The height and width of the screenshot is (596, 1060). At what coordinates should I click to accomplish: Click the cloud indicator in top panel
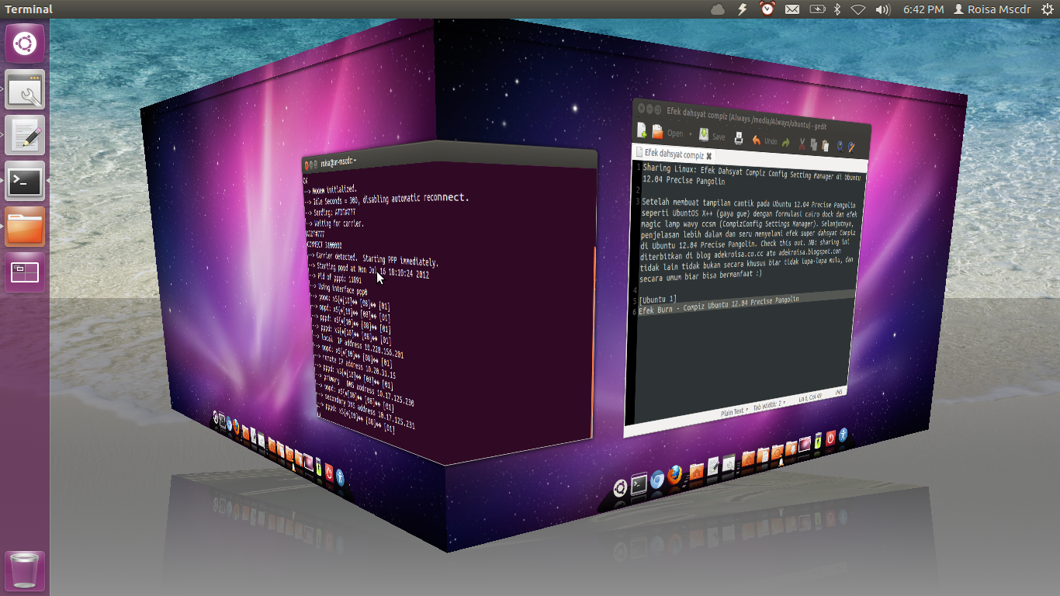[718, 9]
